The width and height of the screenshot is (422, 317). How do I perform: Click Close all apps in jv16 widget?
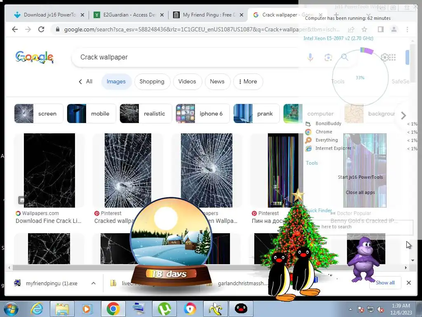(360, 192)
